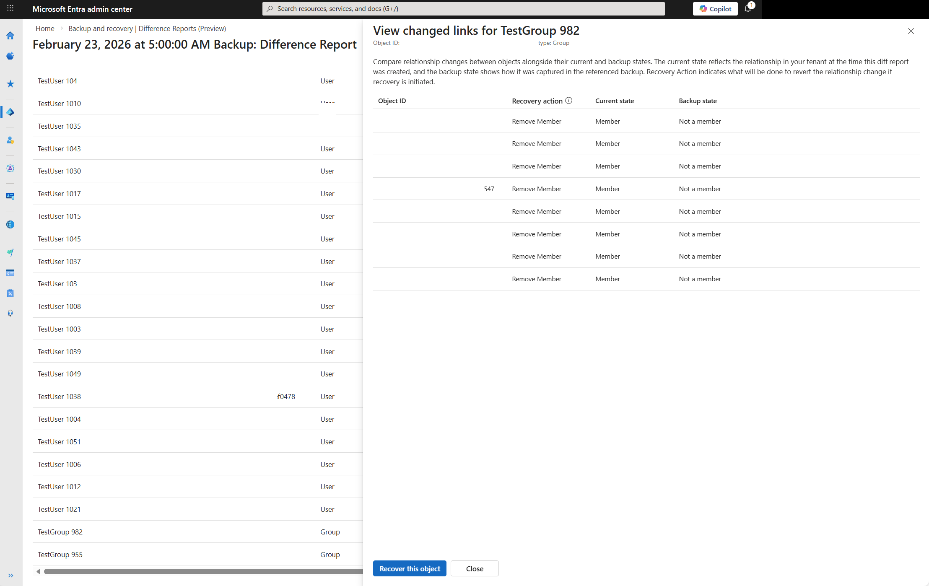Open Home in the left sidebar

pos(10,36)
